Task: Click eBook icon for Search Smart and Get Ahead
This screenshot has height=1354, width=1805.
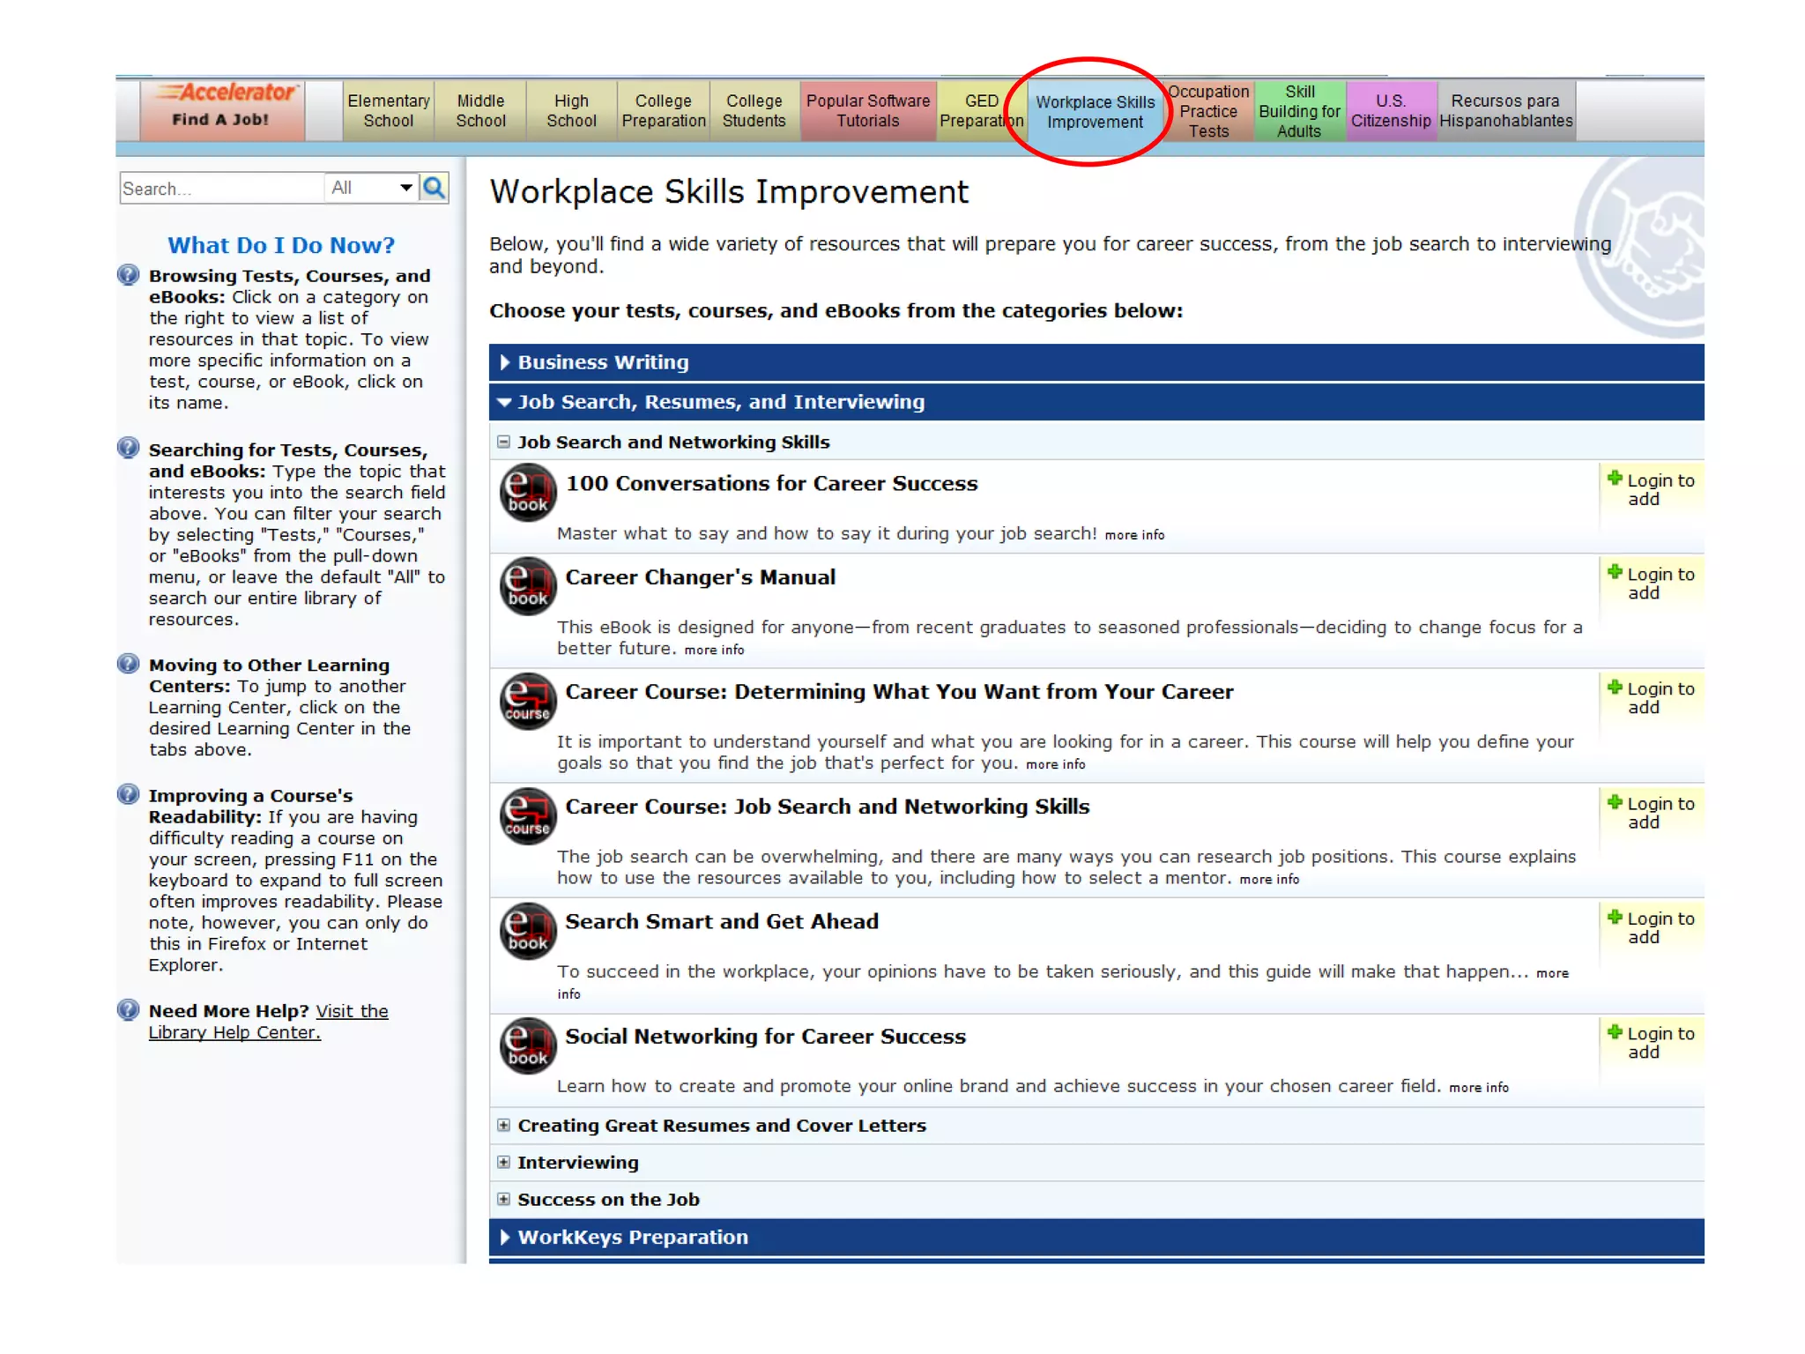Action: (527, 932)
